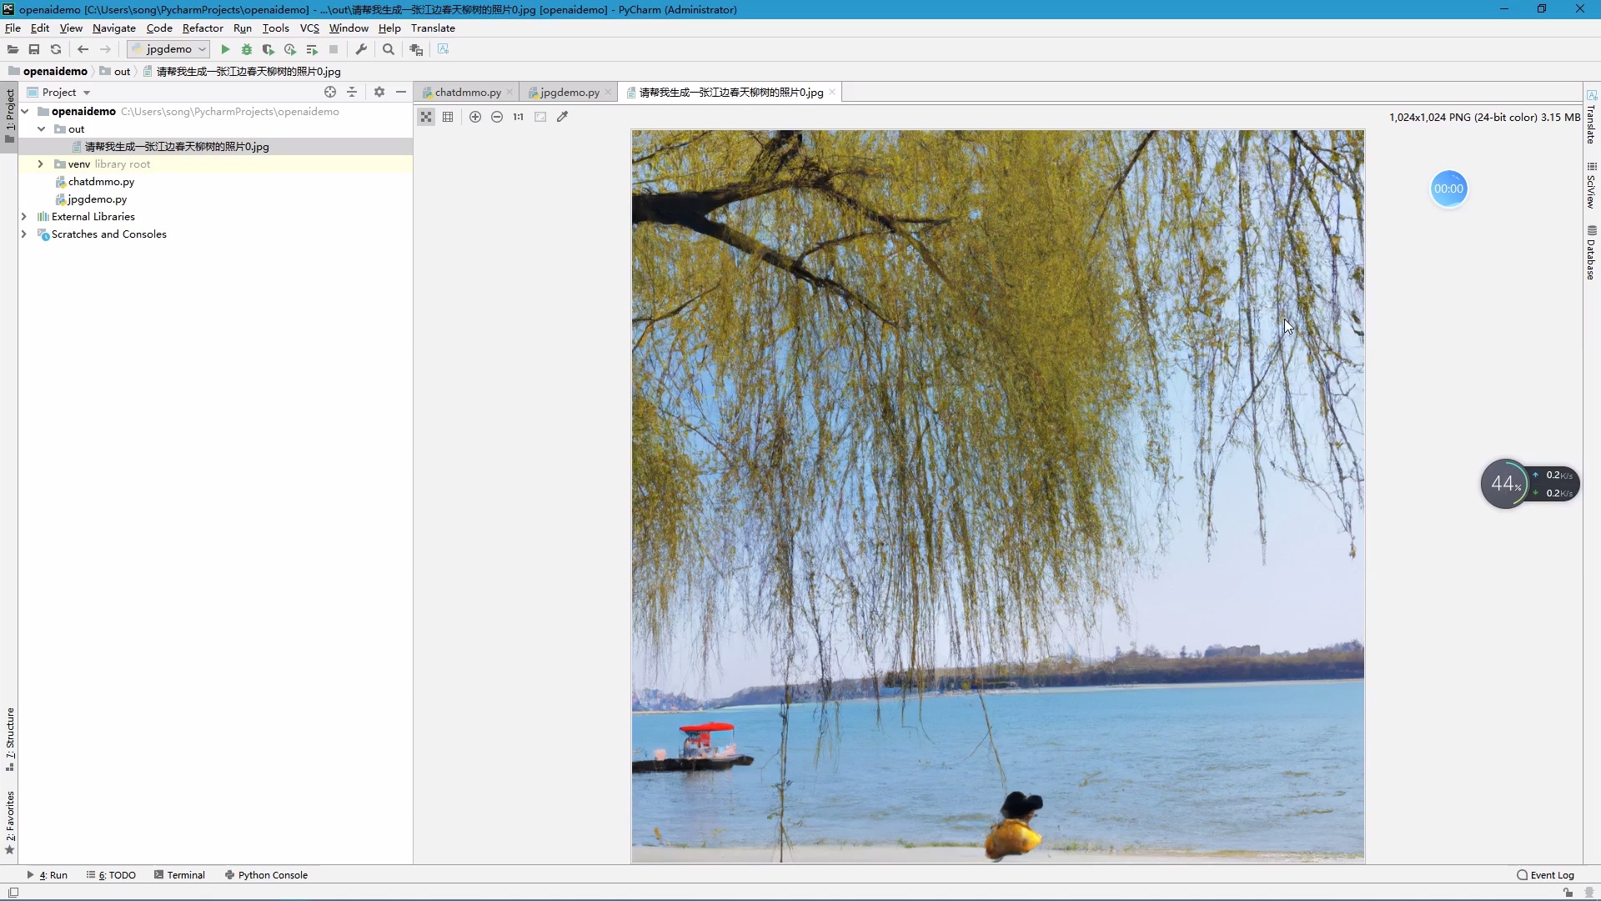1601x901 pixels.
Task: Switch to the chatdmmo.py editor tab
Action: point(467,92)
